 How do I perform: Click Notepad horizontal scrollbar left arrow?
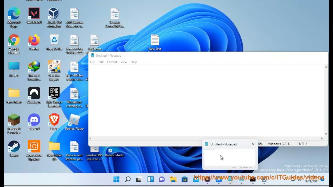point(90,138)
